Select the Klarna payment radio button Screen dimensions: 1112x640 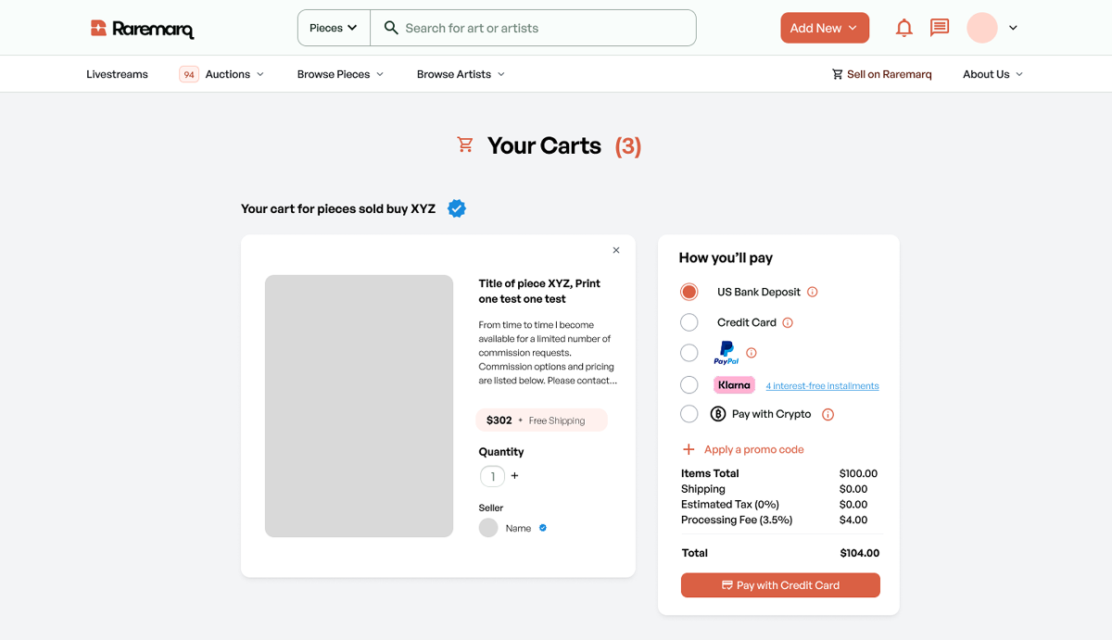(x=689, y=384)
